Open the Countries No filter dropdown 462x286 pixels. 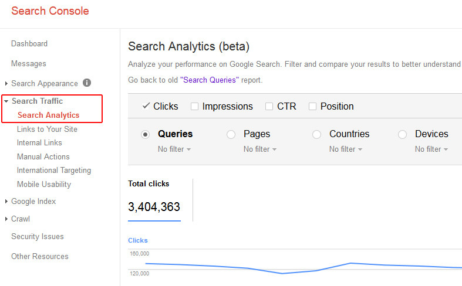click(346, 149)
